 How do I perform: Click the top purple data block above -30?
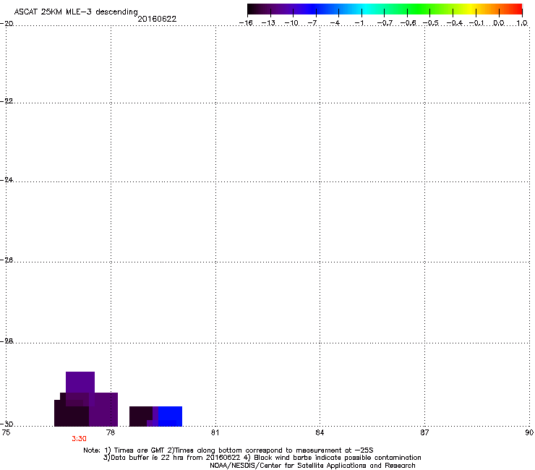[80, 383]
